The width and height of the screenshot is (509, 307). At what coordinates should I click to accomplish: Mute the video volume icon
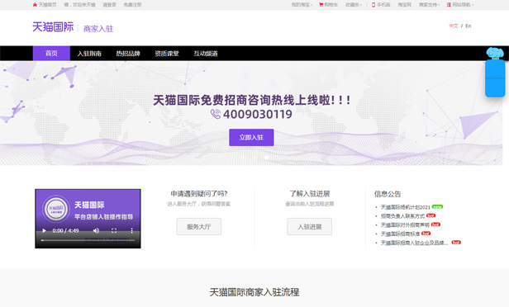point(96,230)
